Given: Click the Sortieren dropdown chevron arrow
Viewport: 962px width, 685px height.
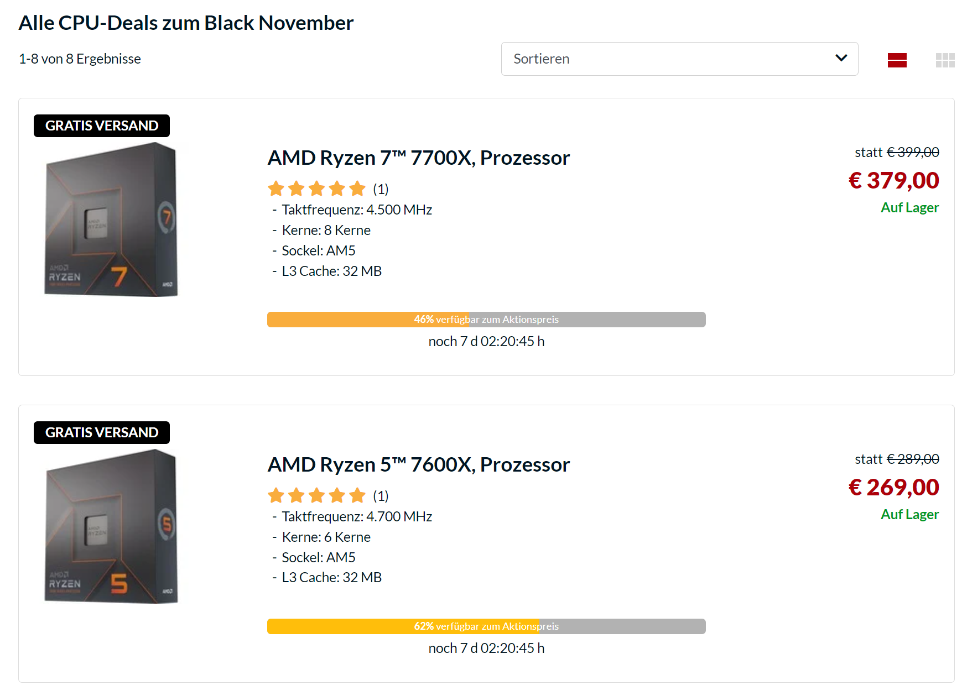Looking at the screenshot, I should tap(841, 58).
